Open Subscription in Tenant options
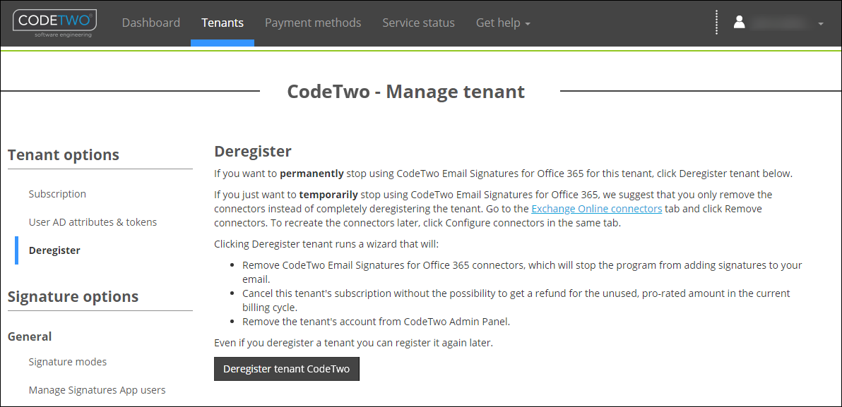The image size is (842, 407). (57, 193)
